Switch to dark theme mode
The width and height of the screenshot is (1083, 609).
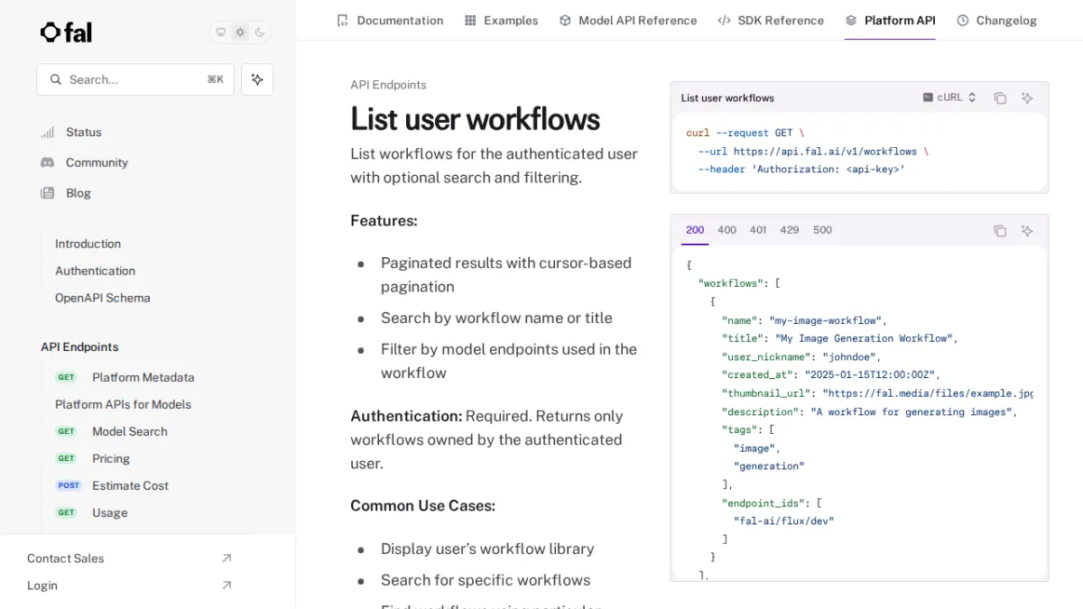[260, 32]
